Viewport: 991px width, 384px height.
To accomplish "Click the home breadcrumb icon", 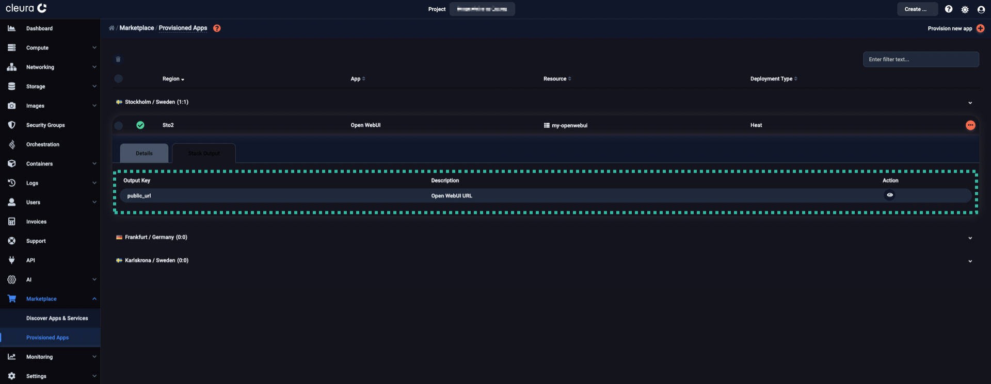I will click(x=111, y=28).
